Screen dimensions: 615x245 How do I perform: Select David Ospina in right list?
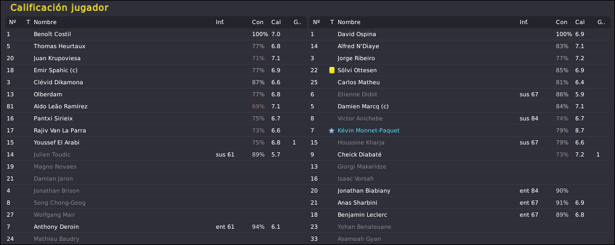[x=459, y=34]
